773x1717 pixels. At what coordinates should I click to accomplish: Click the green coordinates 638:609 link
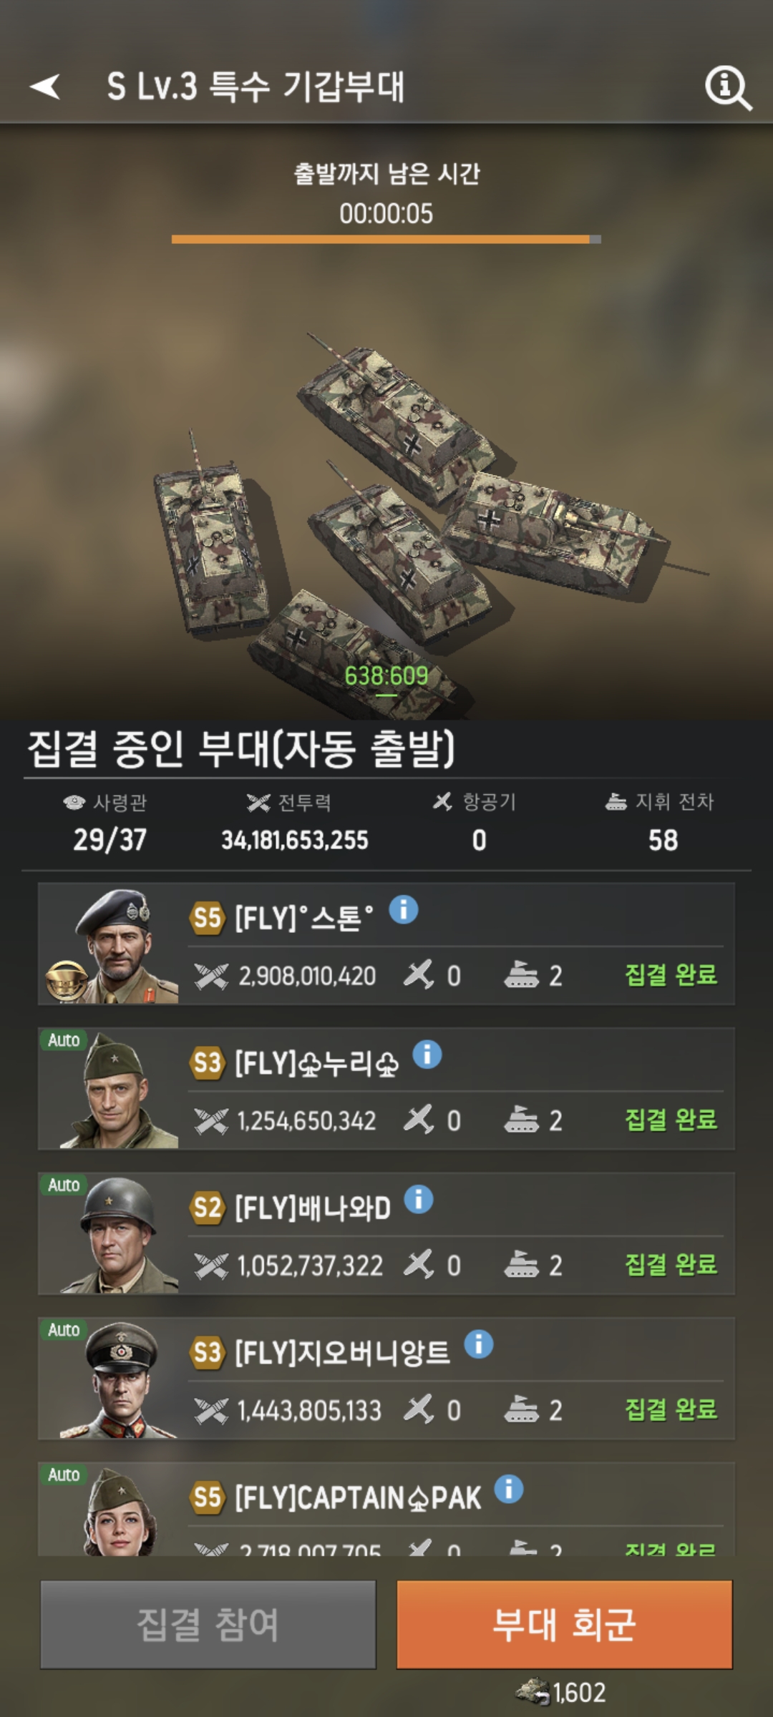(x=386, y=676)
